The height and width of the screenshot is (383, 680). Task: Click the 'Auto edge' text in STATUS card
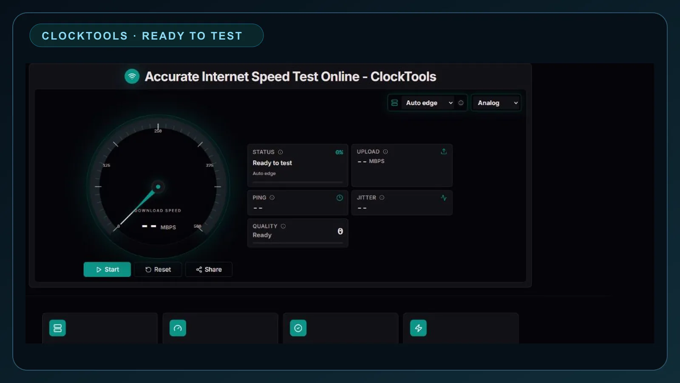pyautogui.click(x=264, y=173)
